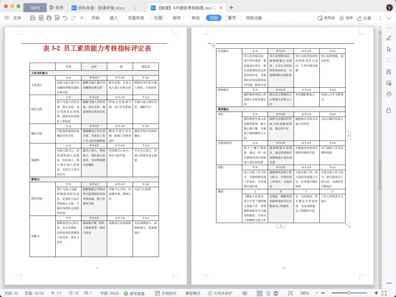Click the pen/style icon in right sidebar

(389, 38)
